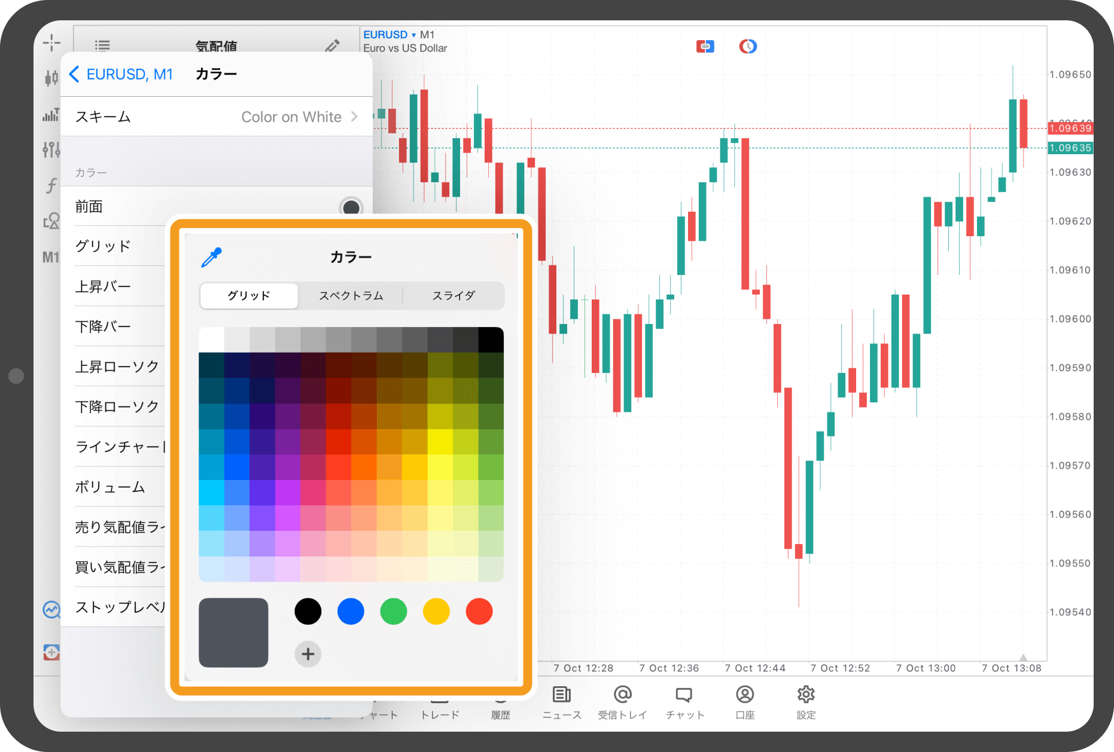
Task: Open the EURUSD symbol dropdown arrow
Action: pos(413,35)
